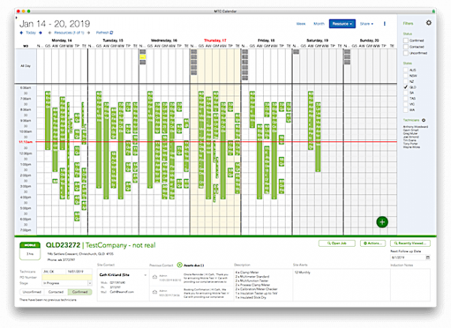Enable the WA state filter

coord(406,110)
